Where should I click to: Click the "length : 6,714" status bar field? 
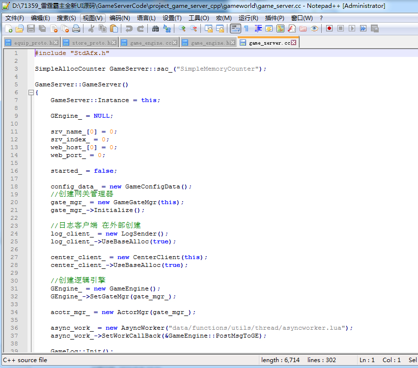point(280,360)
